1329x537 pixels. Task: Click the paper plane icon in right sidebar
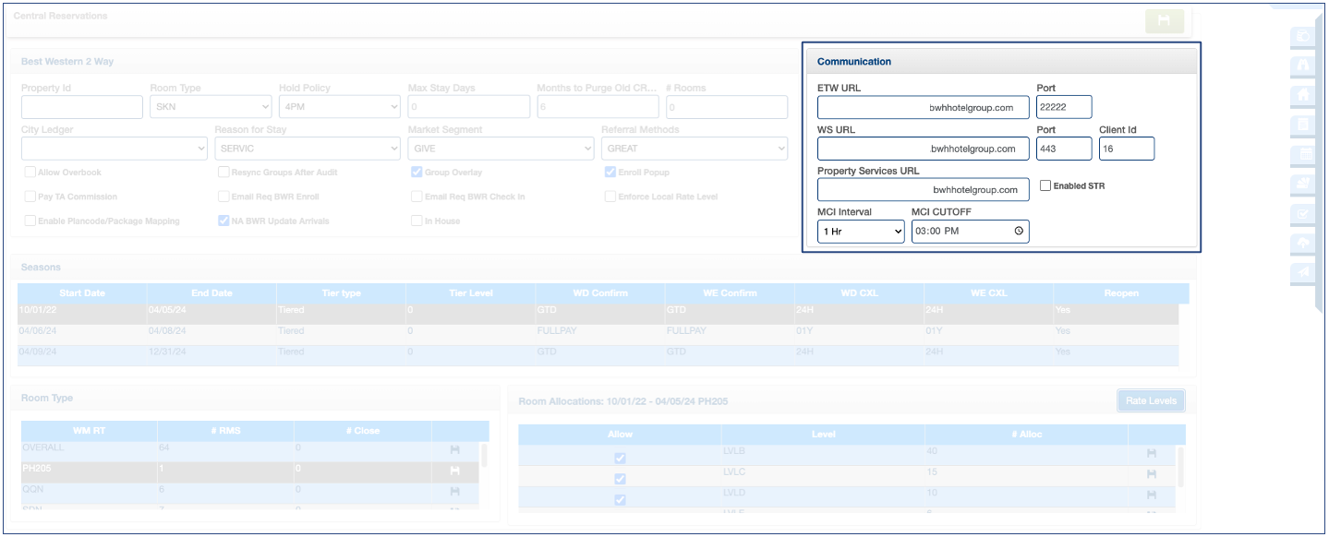[1304, 272]
